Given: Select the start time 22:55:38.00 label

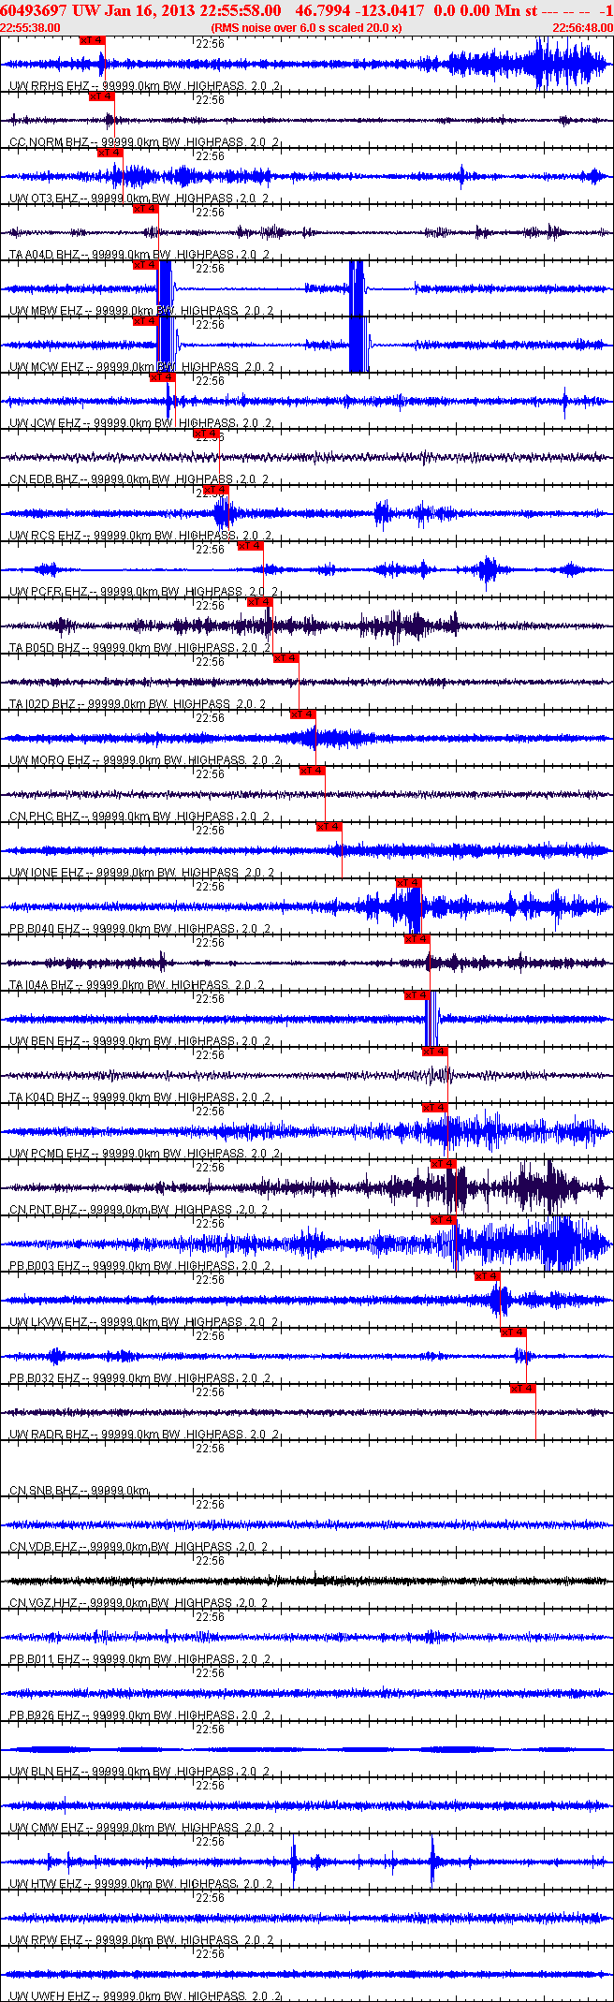Looking at the screenshot, I should [30, 28].
